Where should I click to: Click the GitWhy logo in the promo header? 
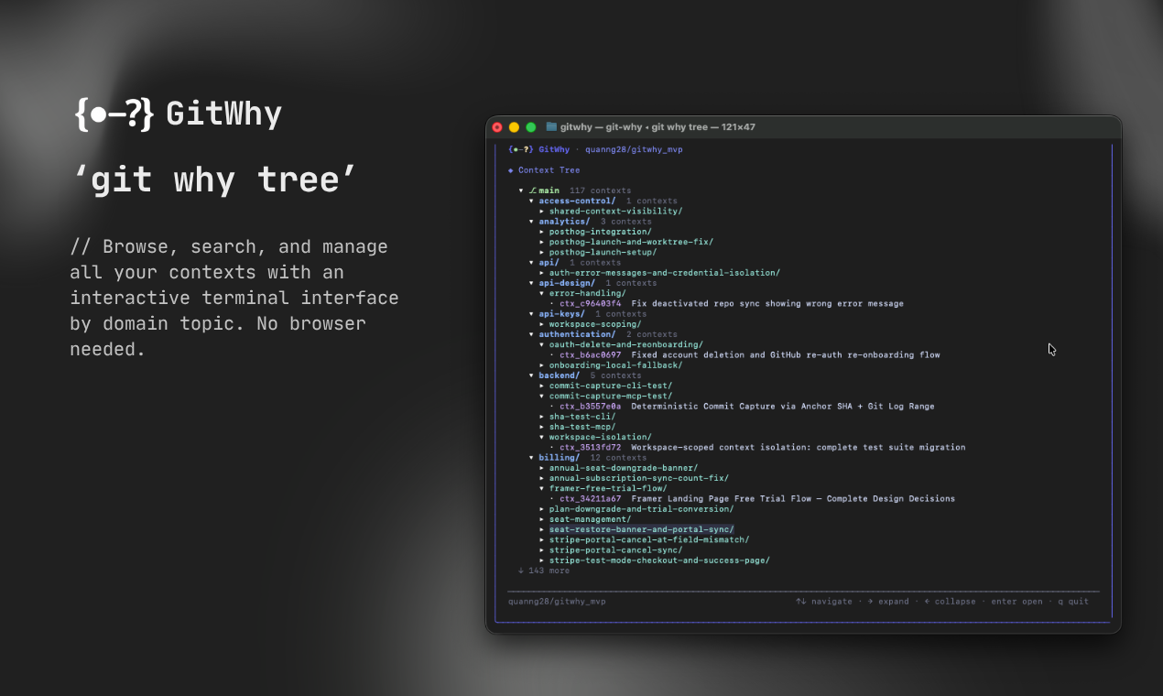(179, 114)
